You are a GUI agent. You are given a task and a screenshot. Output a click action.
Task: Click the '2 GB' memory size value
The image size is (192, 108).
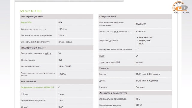click(60, 60)
